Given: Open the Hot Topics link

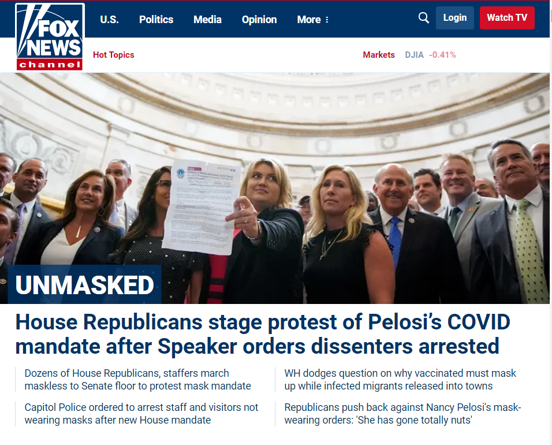Looking at the screenshot, I should pos(113,55).
